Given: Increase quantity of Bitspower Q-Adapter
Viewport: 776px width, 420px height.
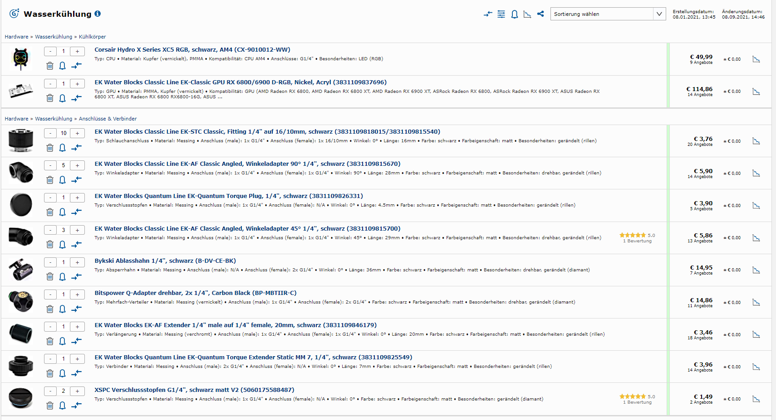Looking at the screenshot, I should [77, 294].
